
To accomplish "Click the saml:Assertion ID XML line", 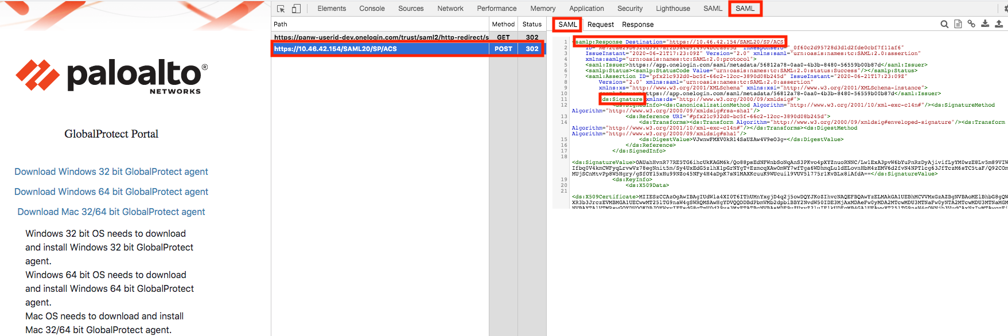I will 746,76.
